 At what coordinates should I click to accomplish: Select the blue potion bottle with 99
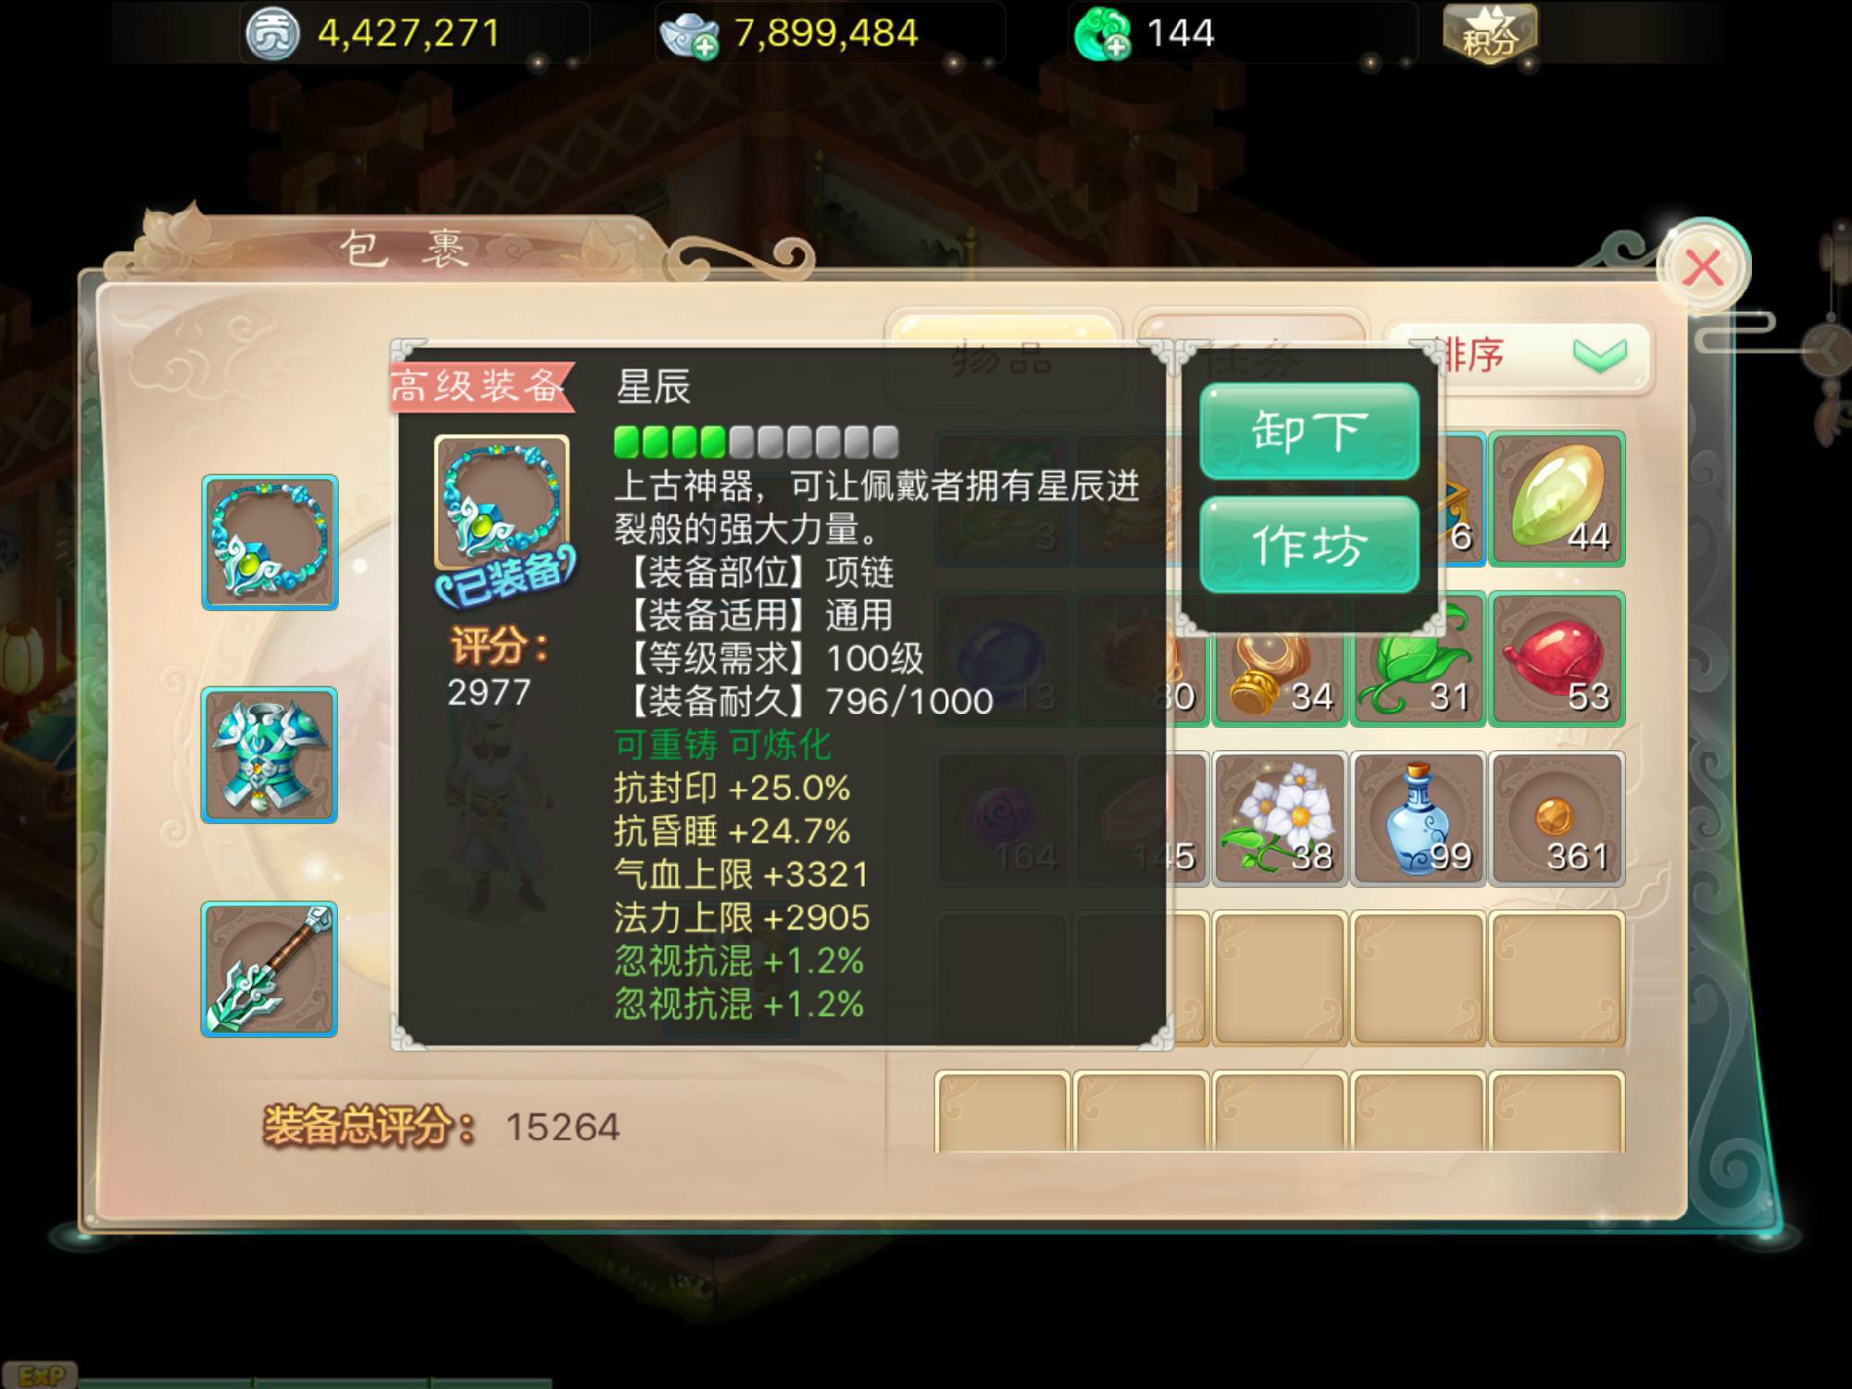coord(1418,819)
